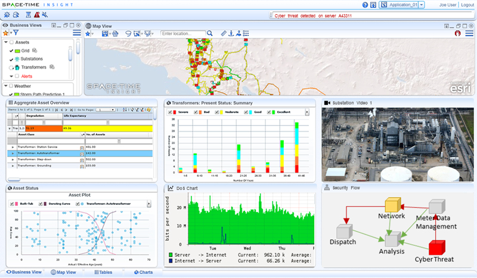Click the Aggregate Asset Overview horizontal scrollbar
The image size is (477, 278).
pyautogui.click(x=14, y=180)
